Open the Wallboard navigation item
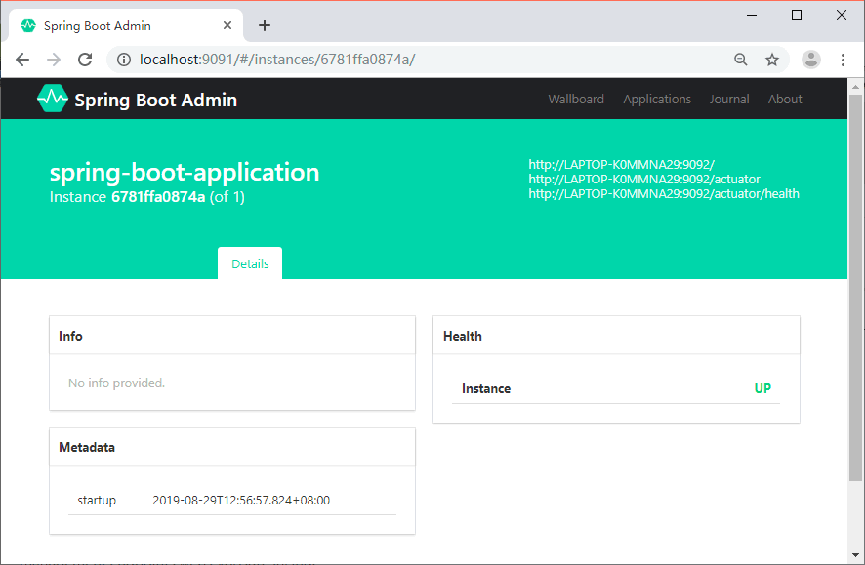This screenshot has width=865, height=565. tap(576, 100)
